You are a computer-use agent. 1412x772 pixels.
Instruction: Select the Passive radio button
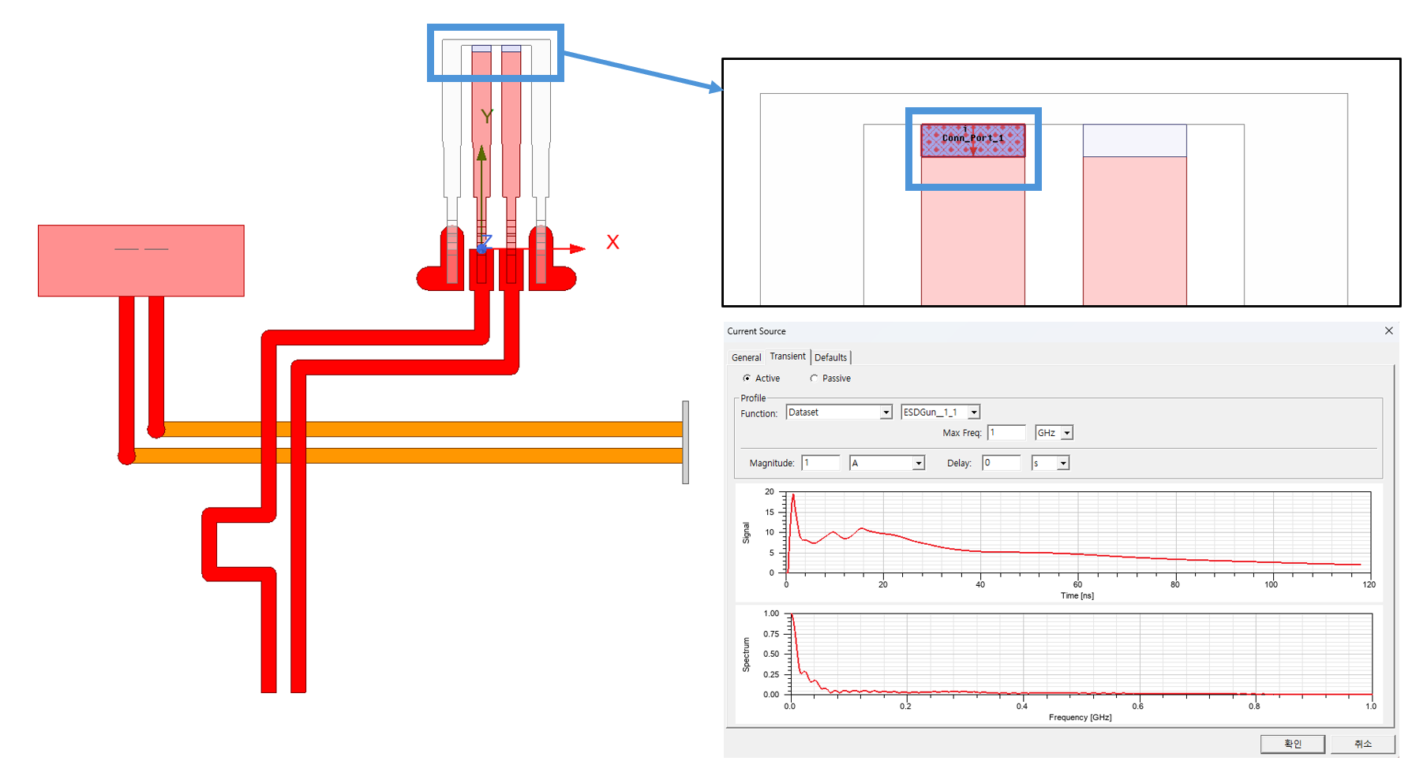click(x=814, y=379)
